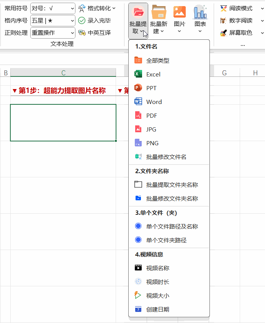
Task: Click the 批量提取 folder icon
Action: [138, 12]
